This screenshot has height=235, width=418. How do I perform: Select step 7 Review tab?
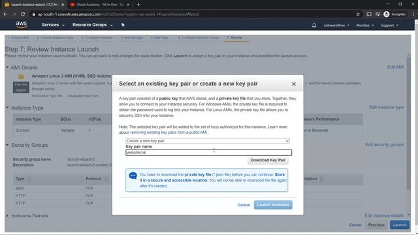pyautogui.click(x=234, y=38)
